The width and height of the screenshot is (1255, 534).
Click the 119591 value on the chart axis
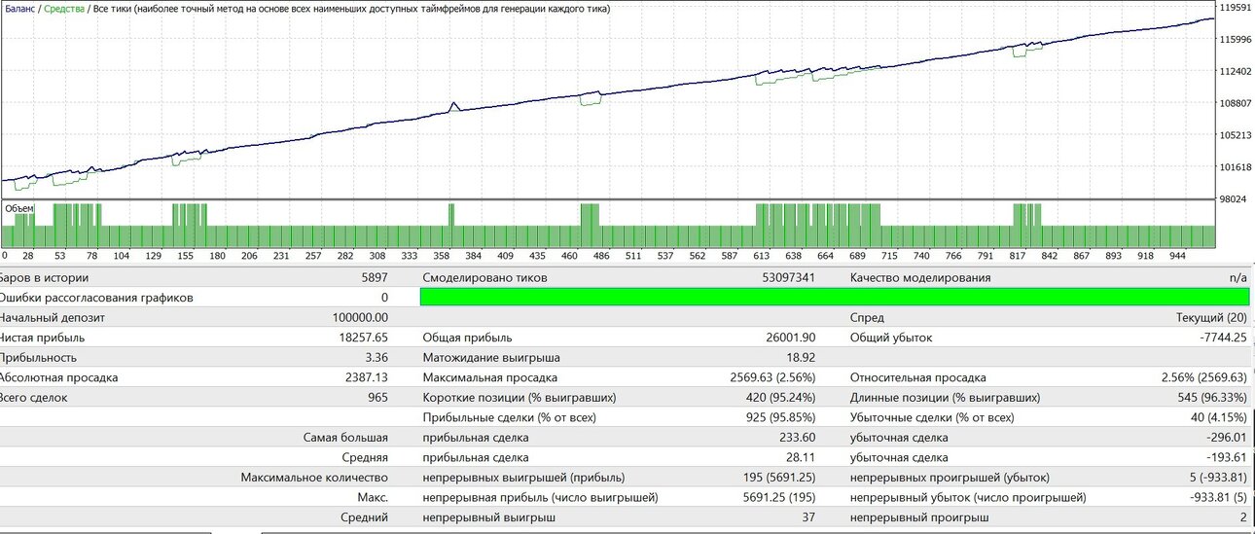1237,8
